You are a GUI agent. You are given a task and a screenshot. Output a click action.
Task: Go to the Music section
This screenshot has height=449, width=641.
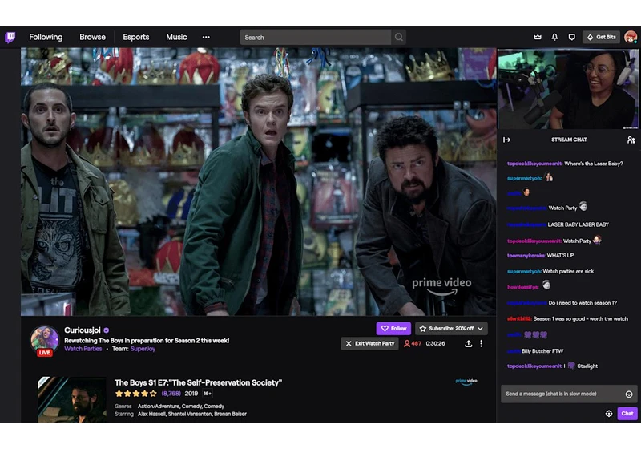click(x=176, y=37)
